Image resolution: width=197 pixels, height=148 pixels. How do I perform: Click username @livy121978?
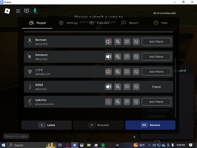click(41, 44)
